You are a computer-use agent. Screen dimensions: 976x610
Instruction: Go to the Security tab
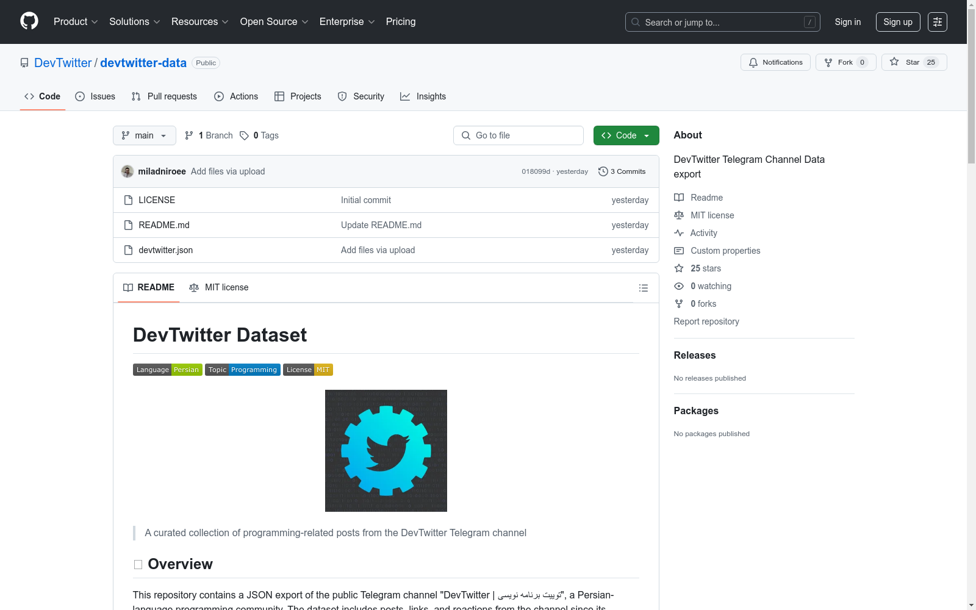tap(361, 96)
